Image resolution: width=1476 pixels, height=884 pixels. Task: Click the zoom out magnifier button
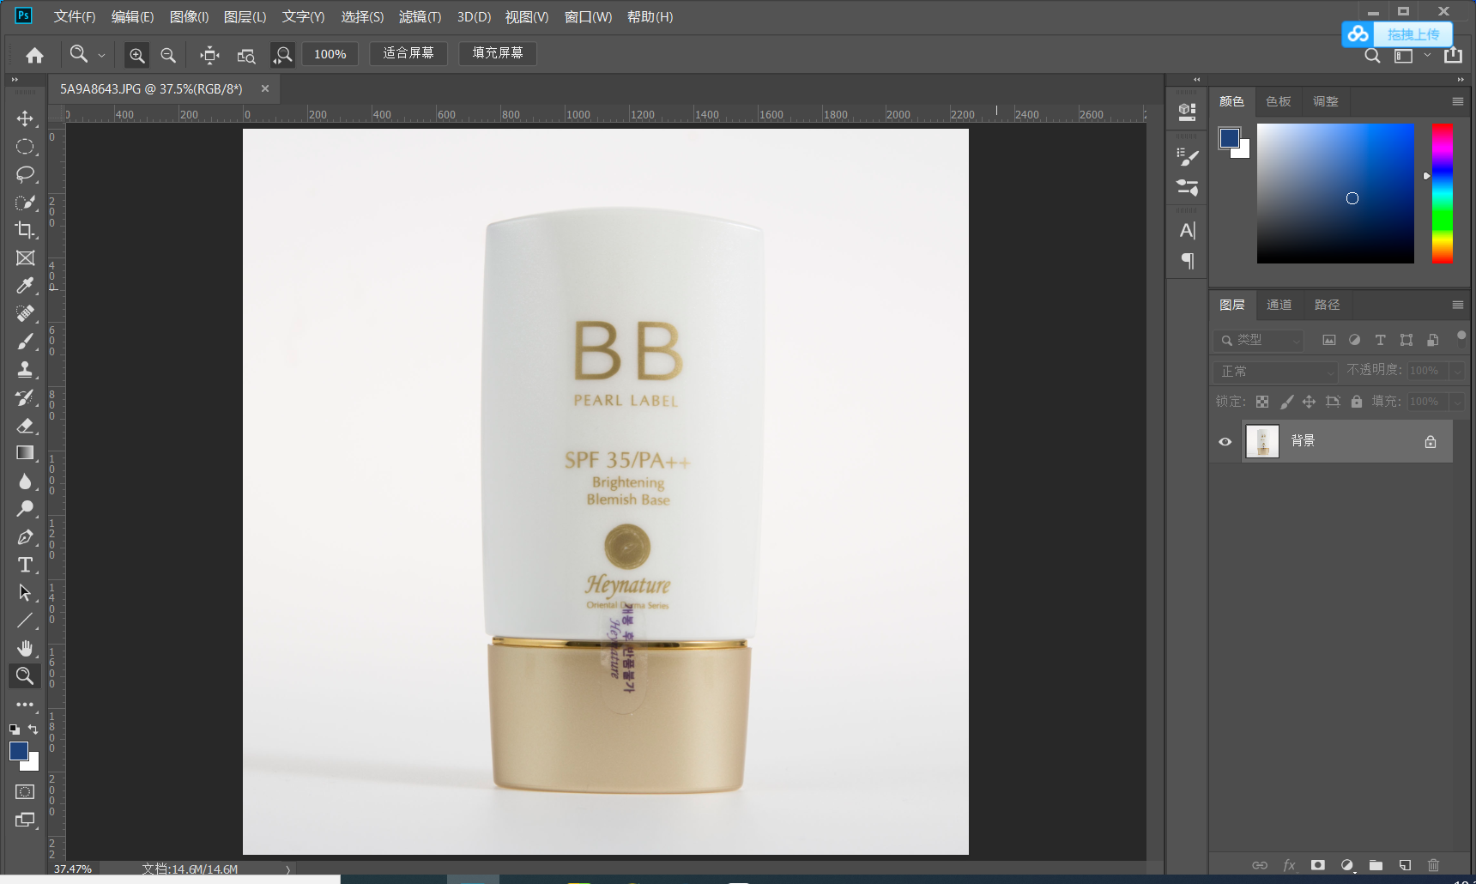click(x=168, y=55)
